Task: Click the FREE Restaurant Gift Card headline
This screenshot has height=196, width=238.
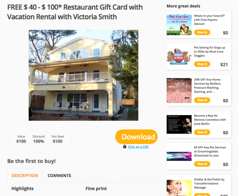Action: 75,12
